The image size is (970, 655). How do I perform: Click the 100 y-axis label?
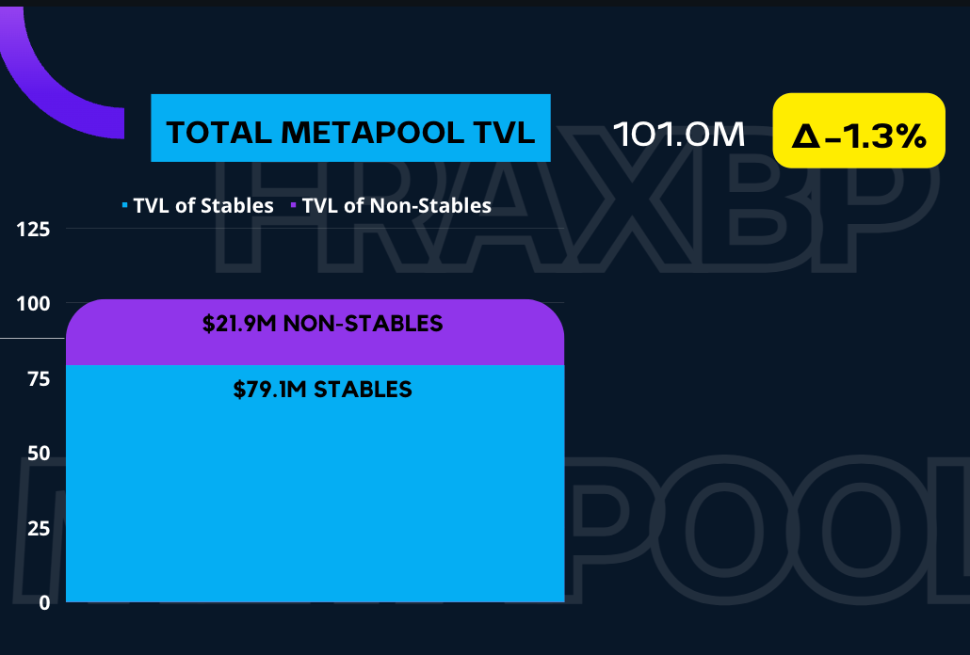[34, 303]
